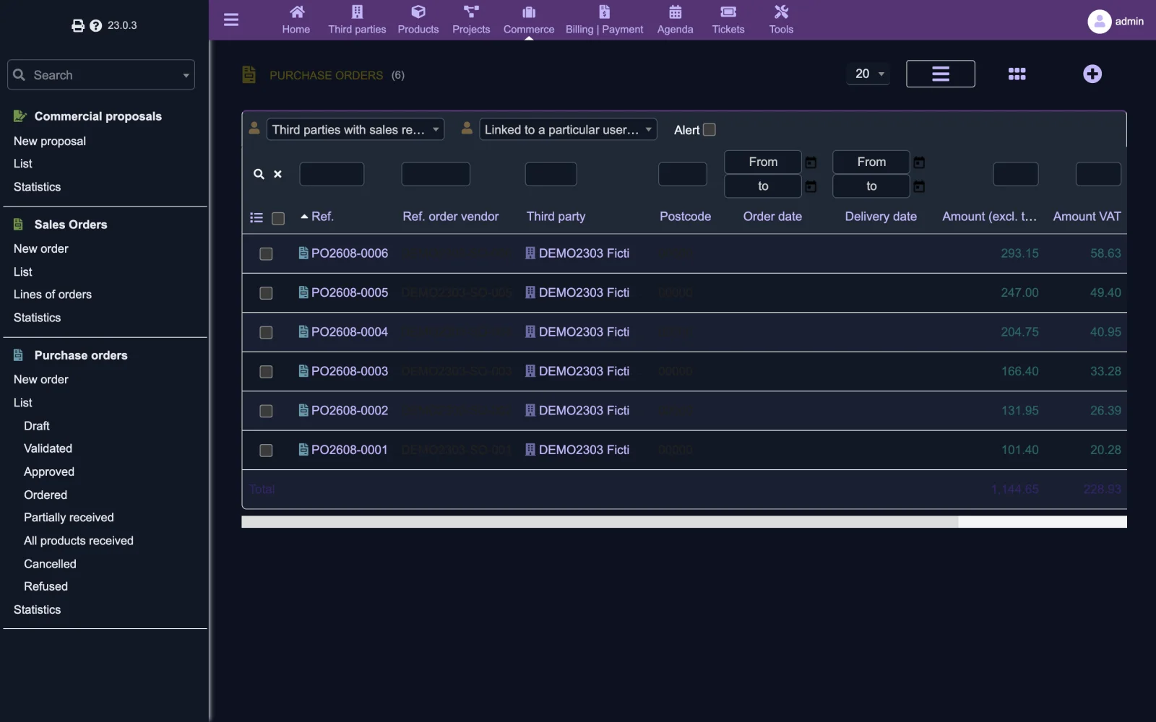
Task: Select checkbox for PO2608-0006
Action: coord(266,254)
